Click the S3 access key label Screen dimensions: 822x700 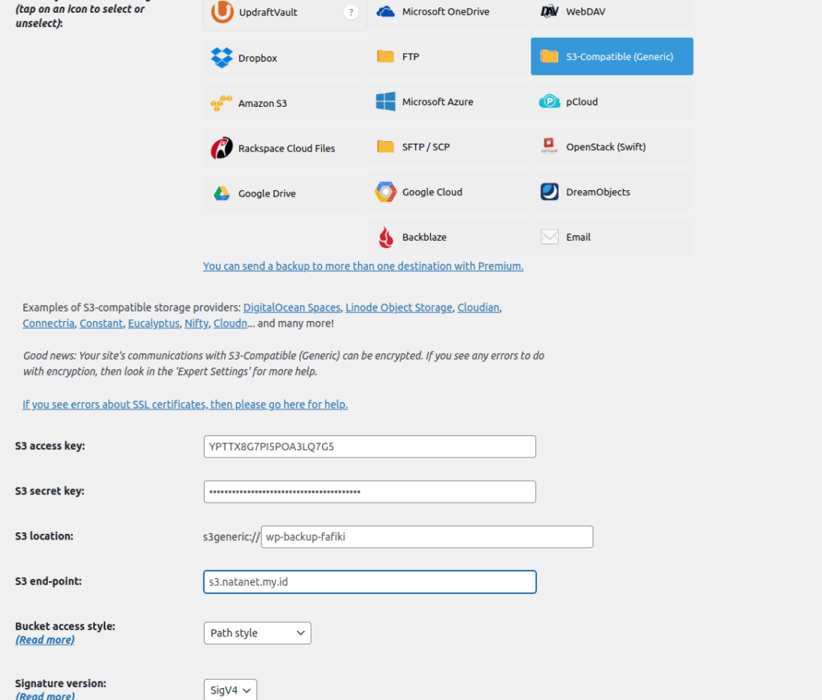(50, 446)
